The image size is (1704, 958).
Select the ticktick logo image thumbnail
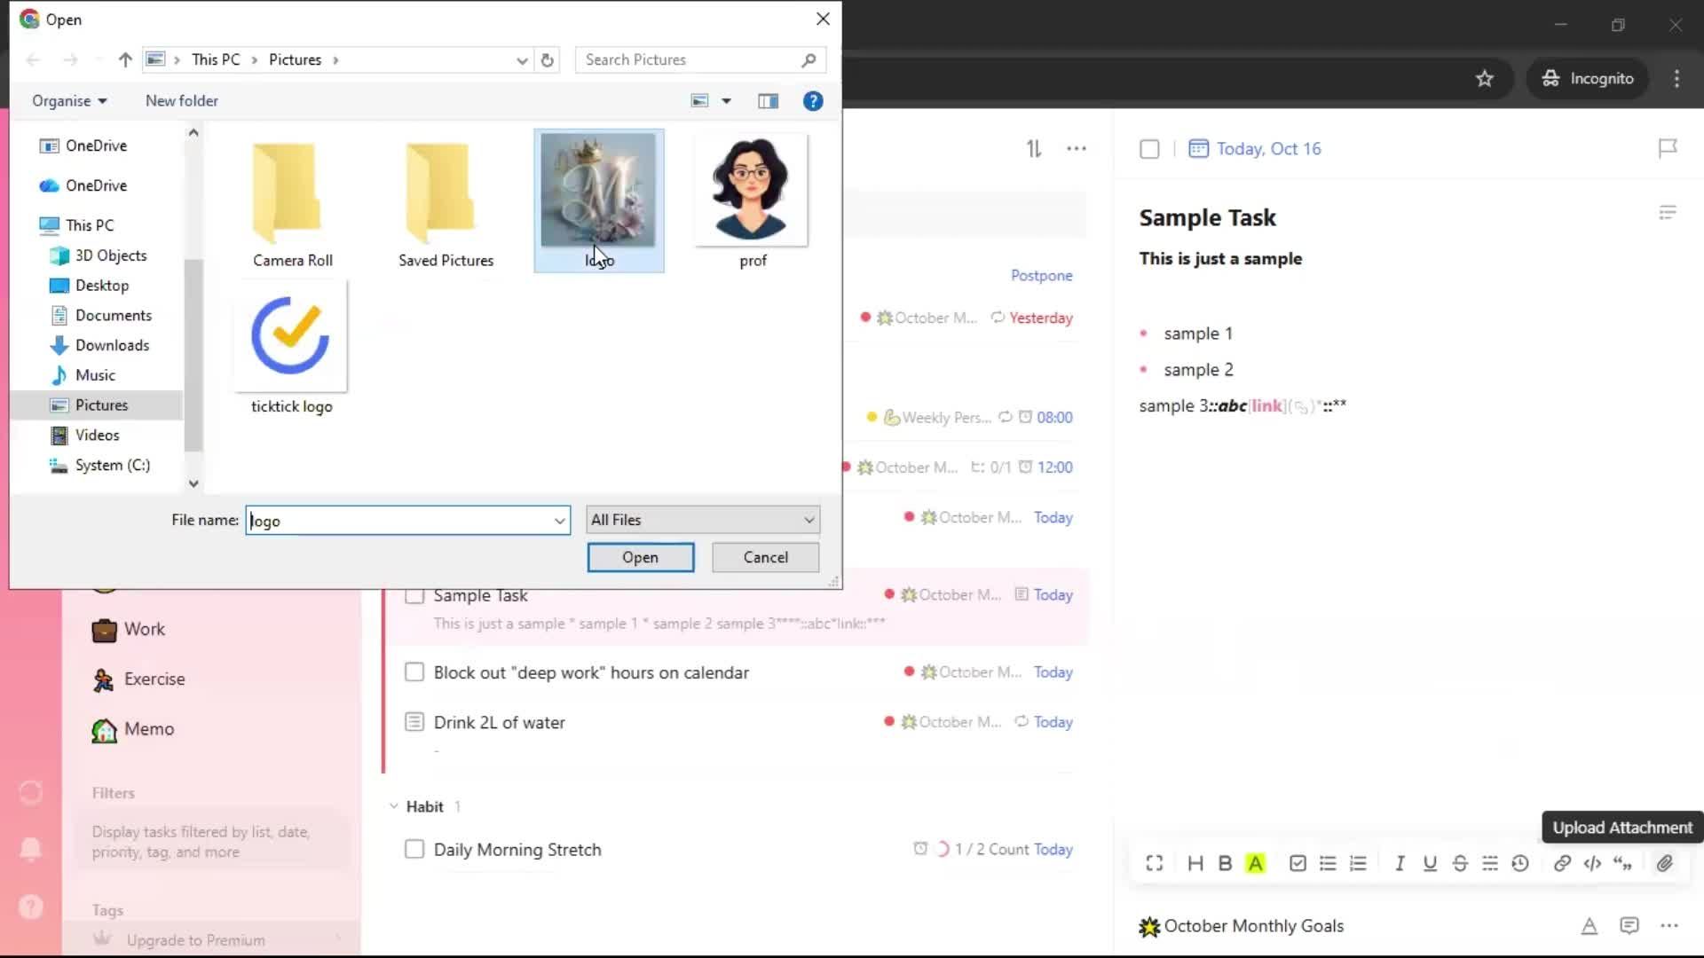291,337
